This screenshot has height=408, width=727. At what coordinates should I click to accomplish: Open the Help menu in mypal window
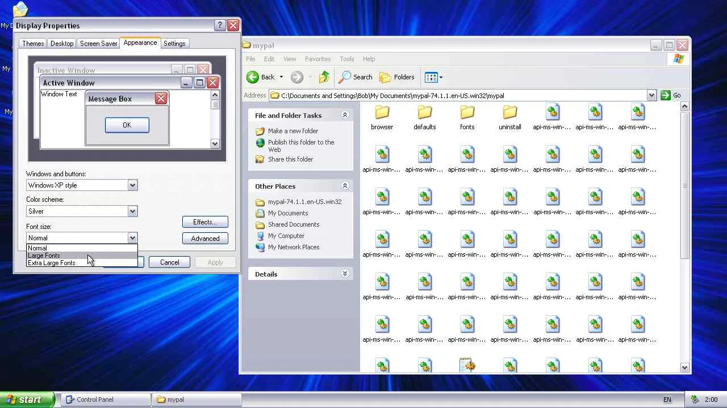[x=369, y=59]
